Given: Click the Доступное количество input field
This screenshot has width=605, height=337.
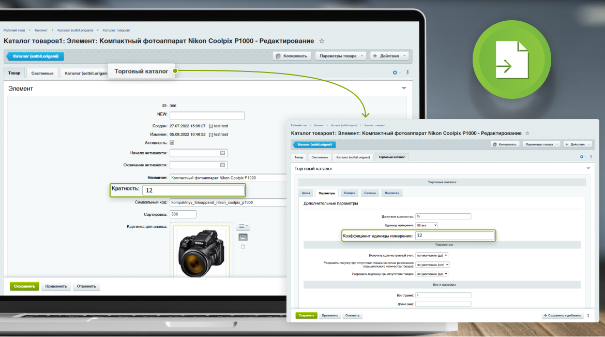Looking at the screenshot, I should click(443, 216).
